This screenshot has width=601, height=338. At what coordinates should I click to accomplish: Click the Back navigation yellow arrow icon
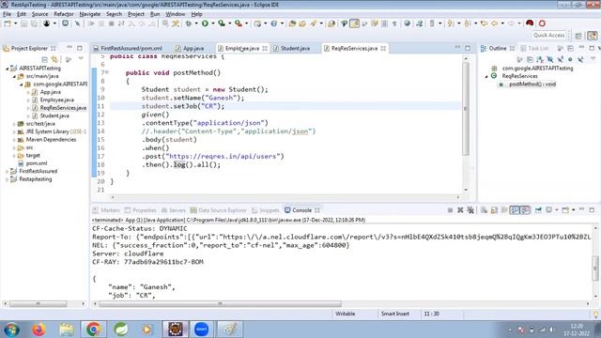tap(495, 23)
